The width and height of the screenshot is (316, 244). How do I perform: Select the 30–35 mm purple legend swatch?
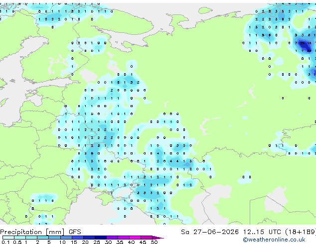[x=112, y=238]
